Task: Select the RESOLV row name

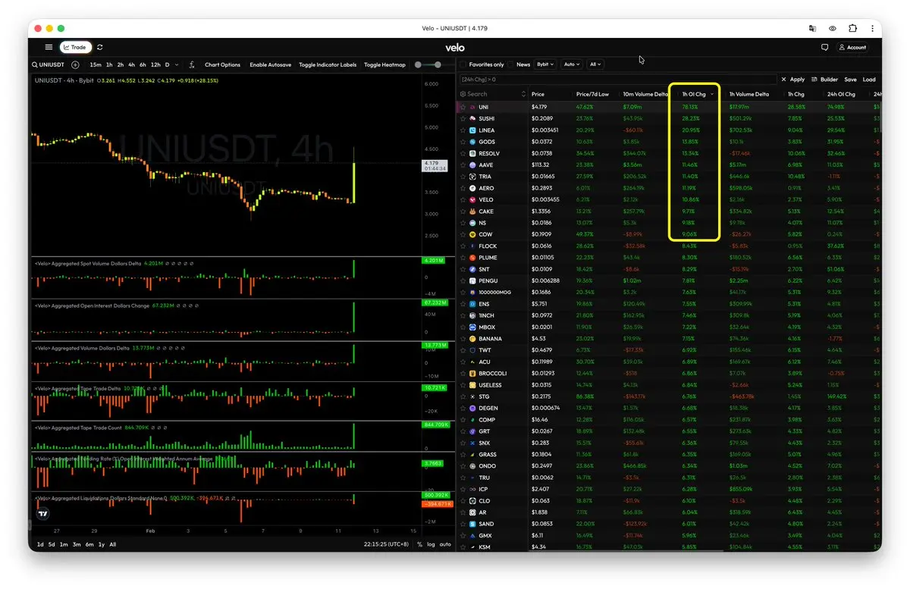Action: 489,153
